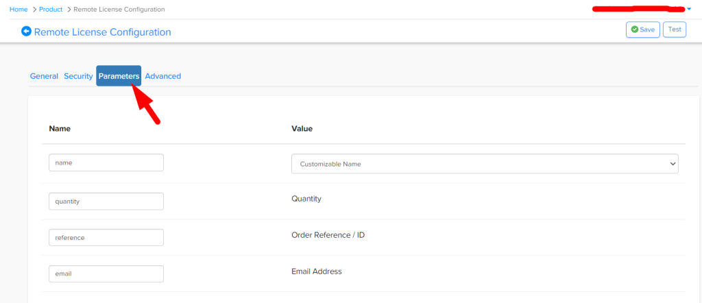
Task: Go to Home via breadcrumb
Action: coord(19,10)
